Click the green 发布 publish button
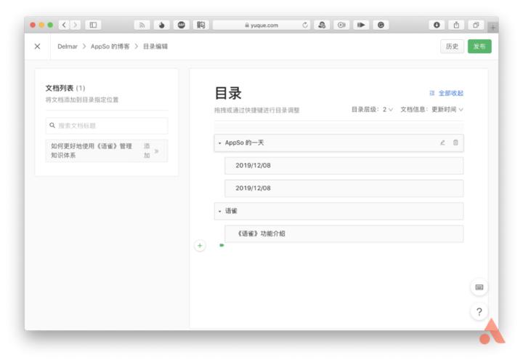Screen dimensions: 523x363 click(479, 47)
